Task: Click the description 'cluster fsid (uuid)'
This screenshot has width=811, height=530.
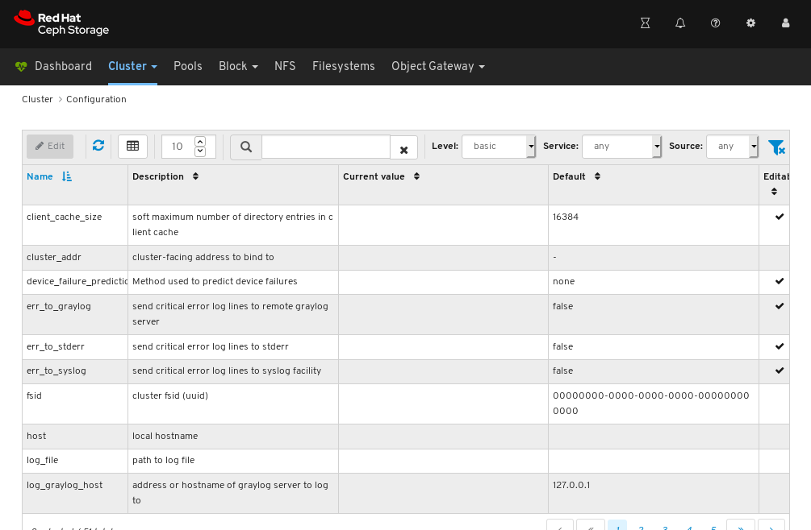Action: point(170,395)
